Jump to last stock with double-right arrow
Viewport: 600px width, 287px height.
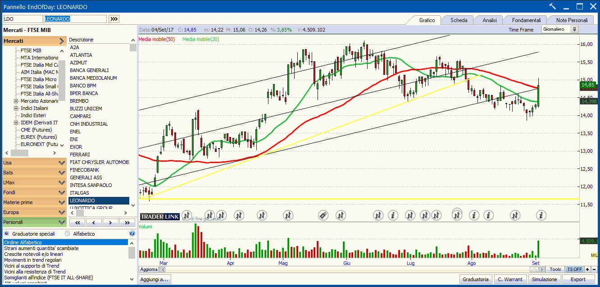127,223
